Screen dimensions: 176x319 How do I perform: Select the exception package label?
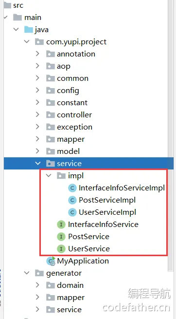coord(75,127)
